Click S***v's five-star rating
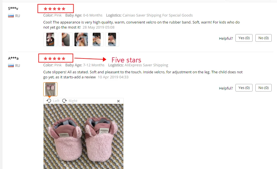Viewport: 277px width, 169px height. point(55,9)
